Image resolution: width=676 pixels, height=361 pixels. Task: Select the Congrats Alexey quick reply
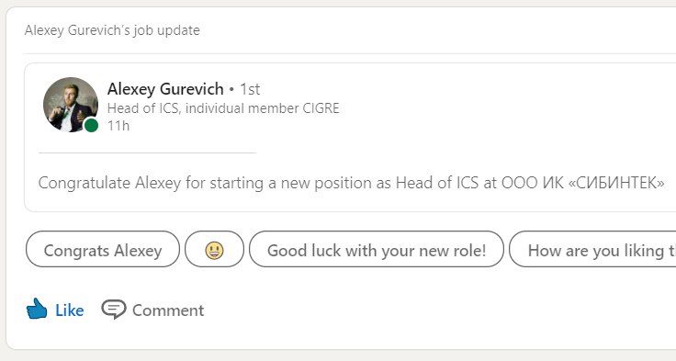click(x=103, y=249)
